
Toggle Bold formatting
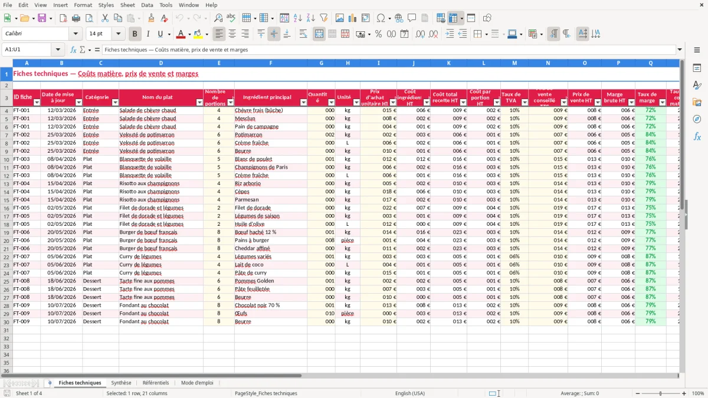tap(135, 34)
